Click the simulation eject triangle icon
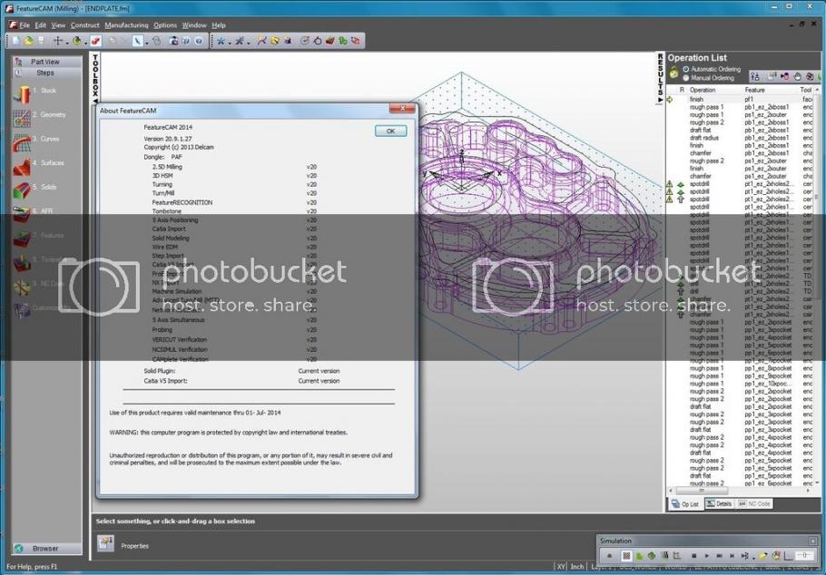Image resolution: width=826 pixels, height=575 pixels. pyautogui.click(x=609, y=556)
